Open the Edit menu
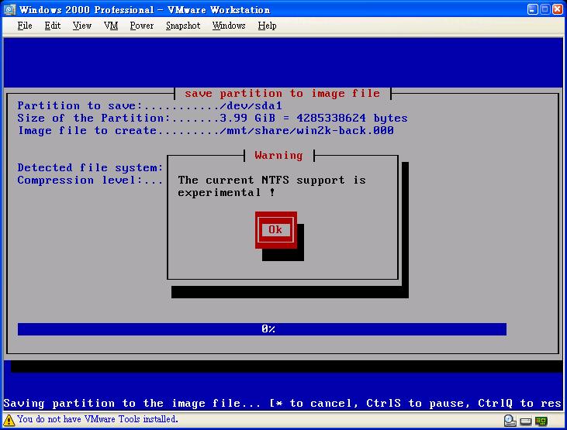The height and width of the screenshot is (430, 567). coord(53,26)
